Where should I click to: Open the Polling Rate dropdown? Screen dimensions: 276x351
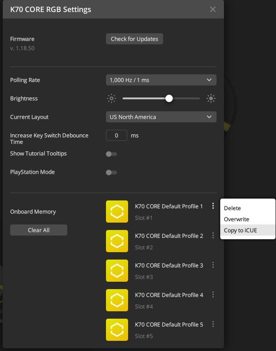tap(161, 80)
